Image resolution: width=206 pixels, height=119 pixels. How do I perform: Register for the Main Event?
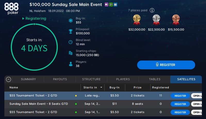point(166,65)
